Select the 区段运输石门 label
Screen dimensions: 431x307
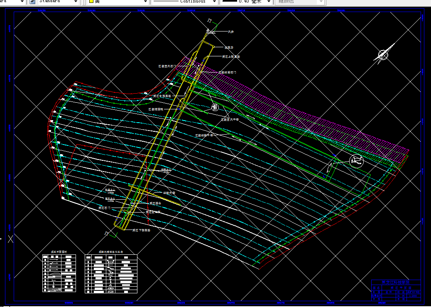(227, 73)
